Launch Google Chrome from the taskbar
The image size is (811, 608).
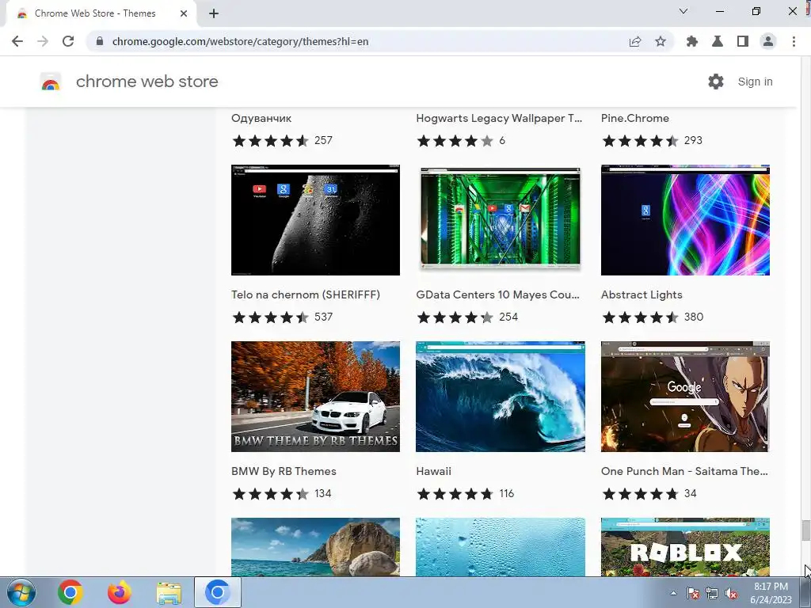(x=70, y=592)
